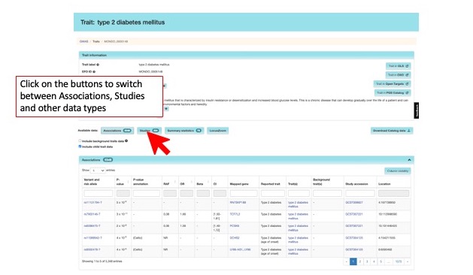Go to the next page of results
473x275 pixels.
pos(408,261)
